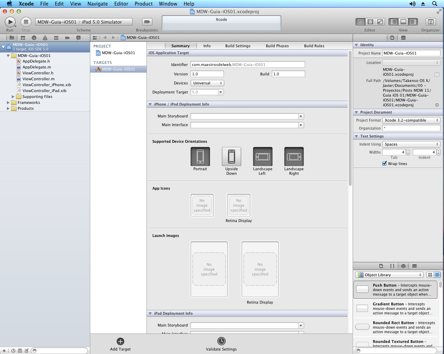Screen dimensions: 444x354
Task: Open the Search navigator magnifier icon
Action: tap(34, 38)
